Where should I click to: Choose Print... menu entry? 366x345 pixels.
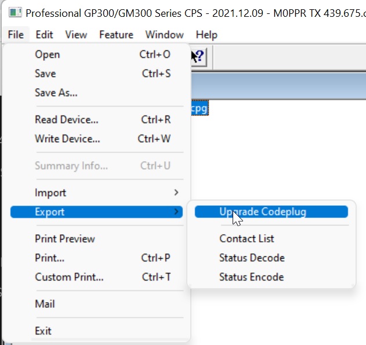(96, 258)
